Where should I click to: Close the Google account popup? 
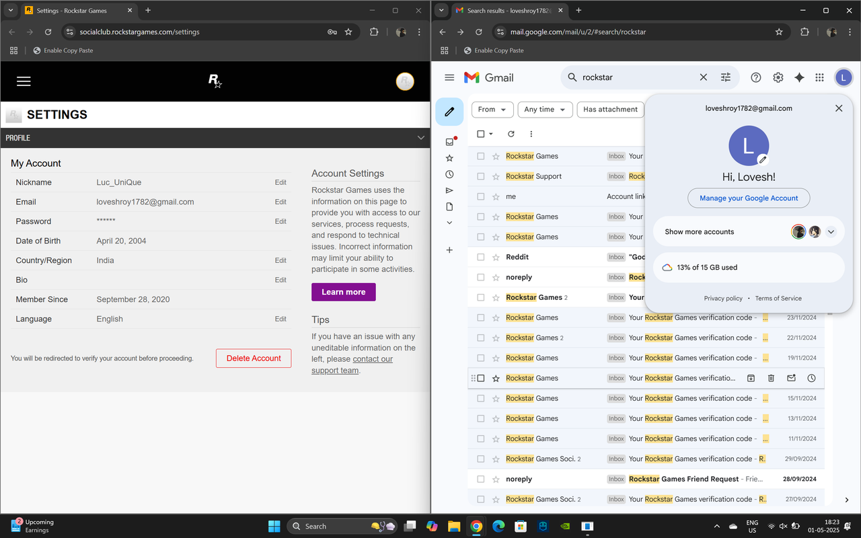coord(839,108)
